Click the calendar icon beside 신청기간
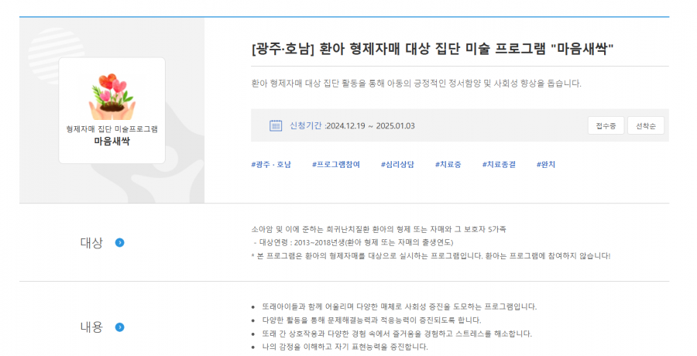The image size is (697, 356). point(275,125)
